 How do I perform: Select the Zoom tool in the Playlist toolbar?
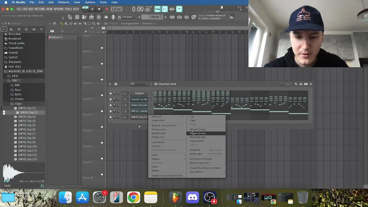point(94,24)
